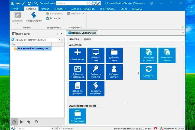Click the Добавить инструмент tile
195x130 pixels.
pos(96,89)
